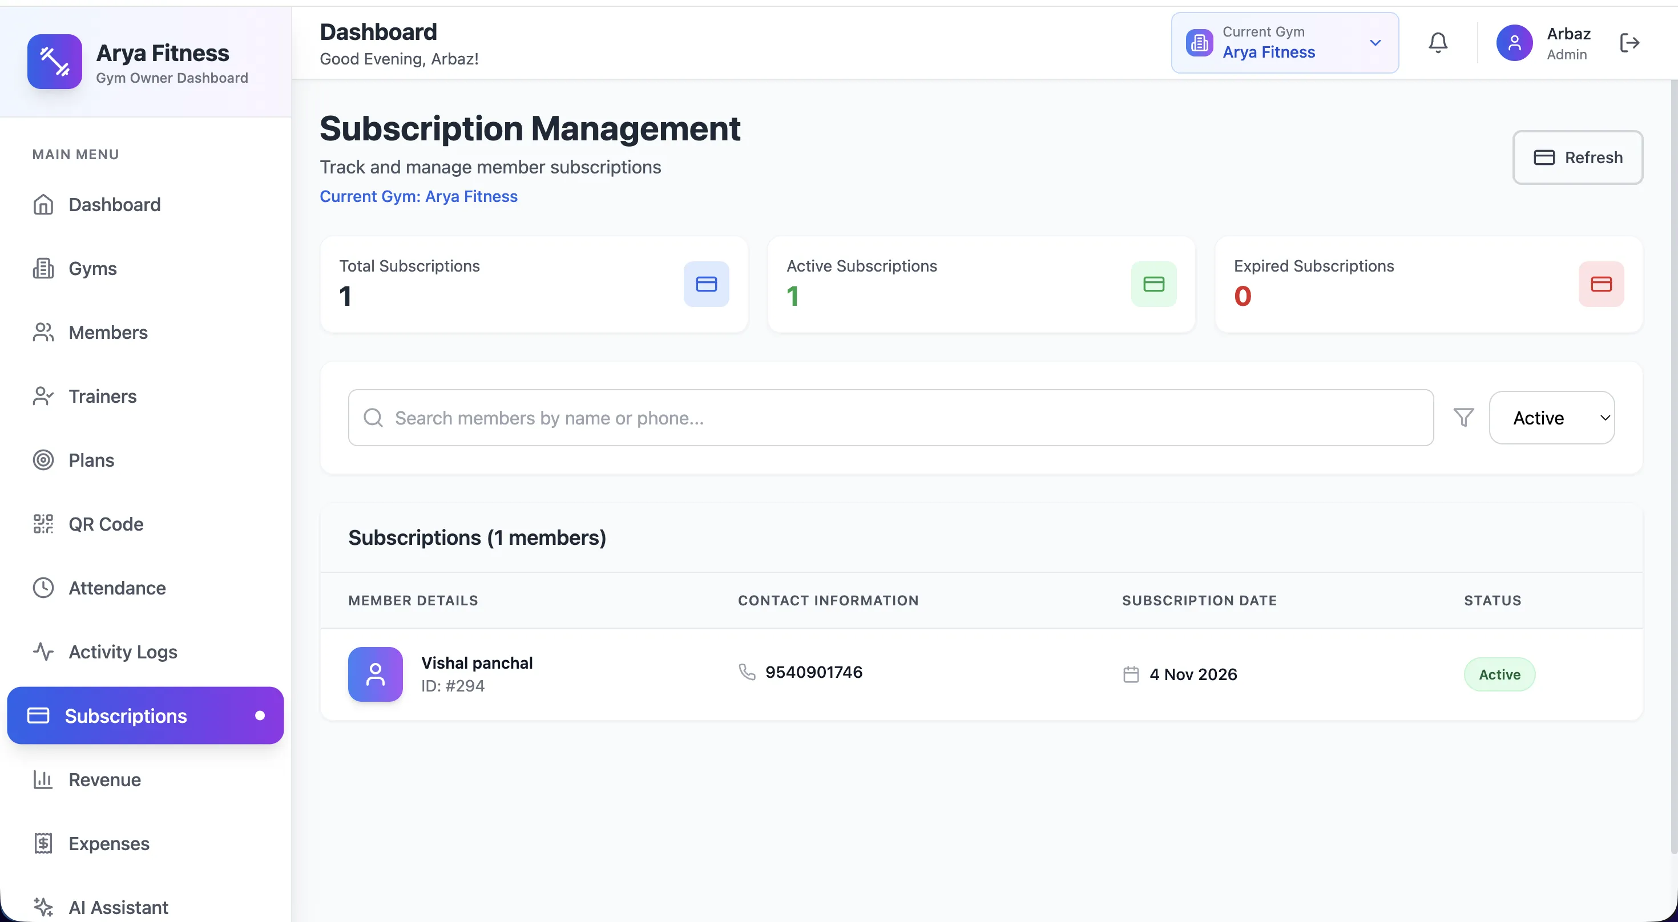The width and height of the screenshot is (1678, 922).
Task: Open the Revenue menu item
Action: (x=105, y=779)
